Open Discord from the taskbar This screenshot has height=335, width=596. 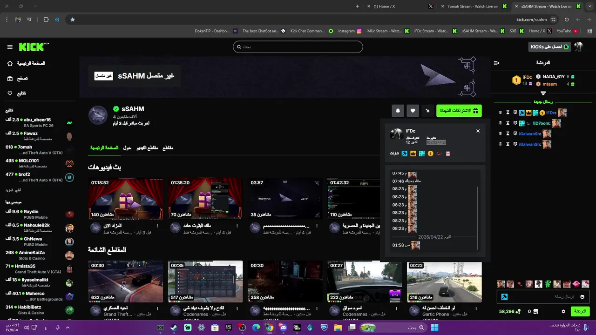coord(283,328)
